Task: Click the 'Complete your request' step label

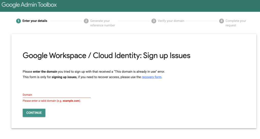Action: pos(236,23)
